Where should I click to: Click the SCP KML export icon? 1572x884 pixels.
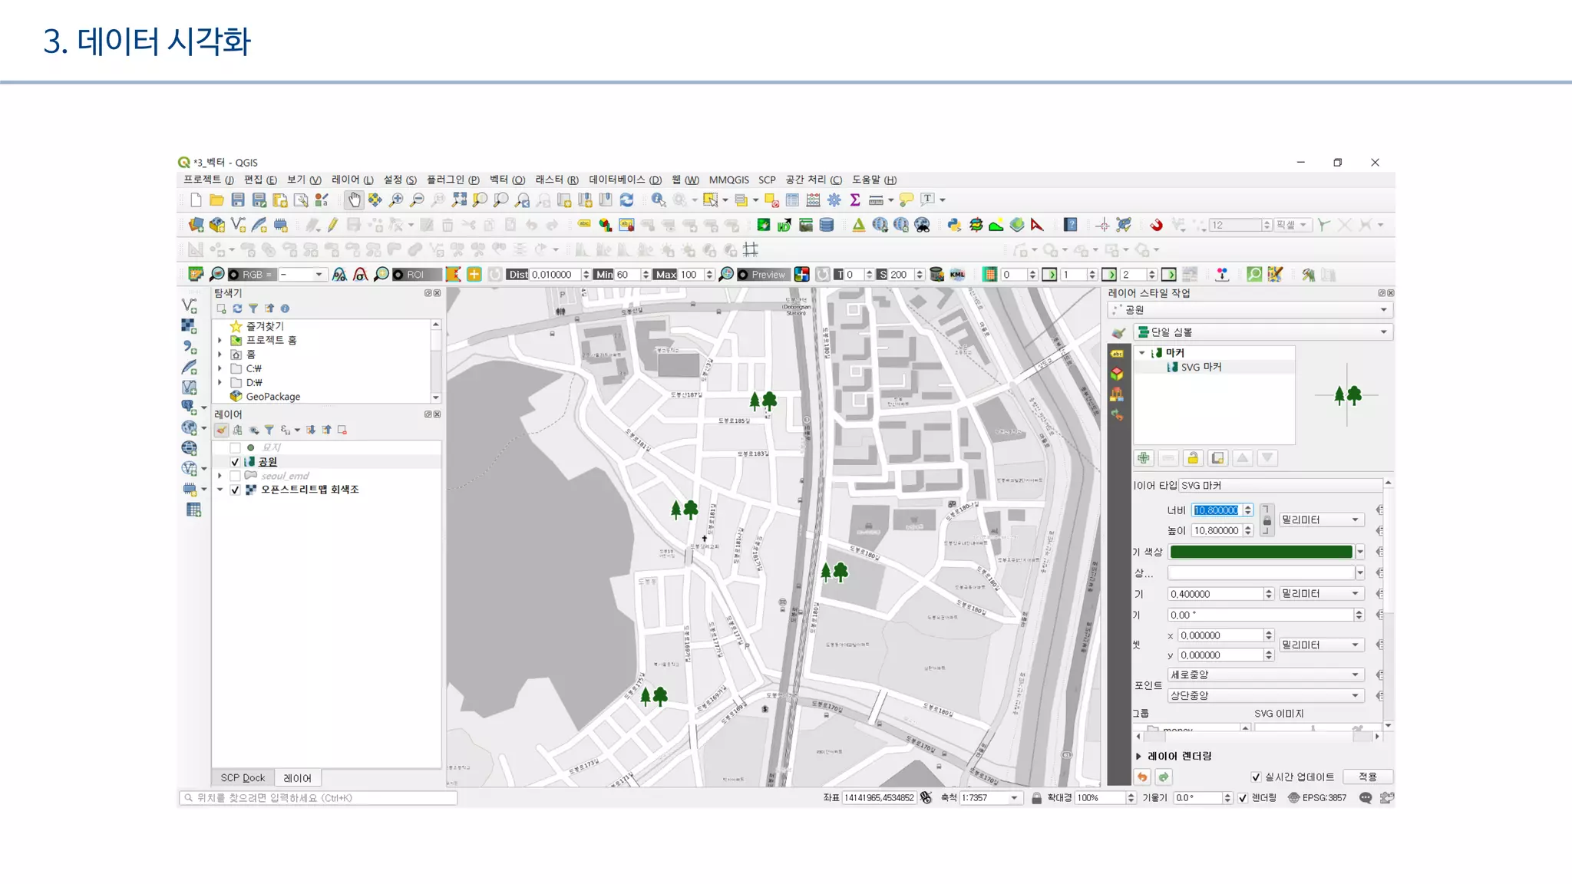957,275
